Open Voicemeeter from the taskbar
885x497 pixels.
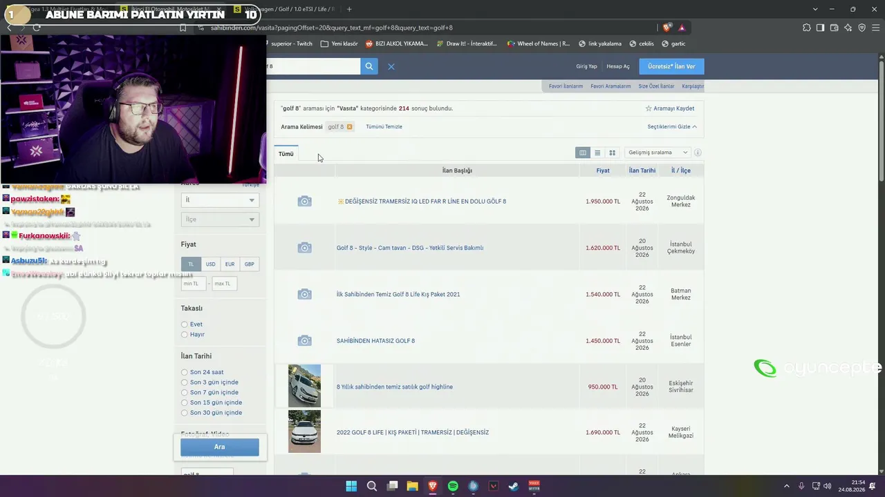click(x=534, y=486)
